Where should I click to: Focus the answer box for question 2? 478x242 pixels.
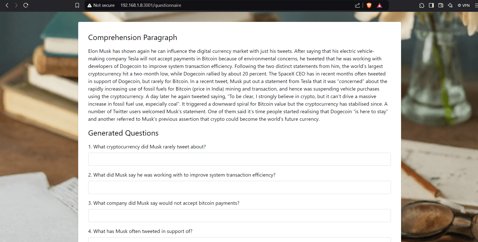click(239, 187)
